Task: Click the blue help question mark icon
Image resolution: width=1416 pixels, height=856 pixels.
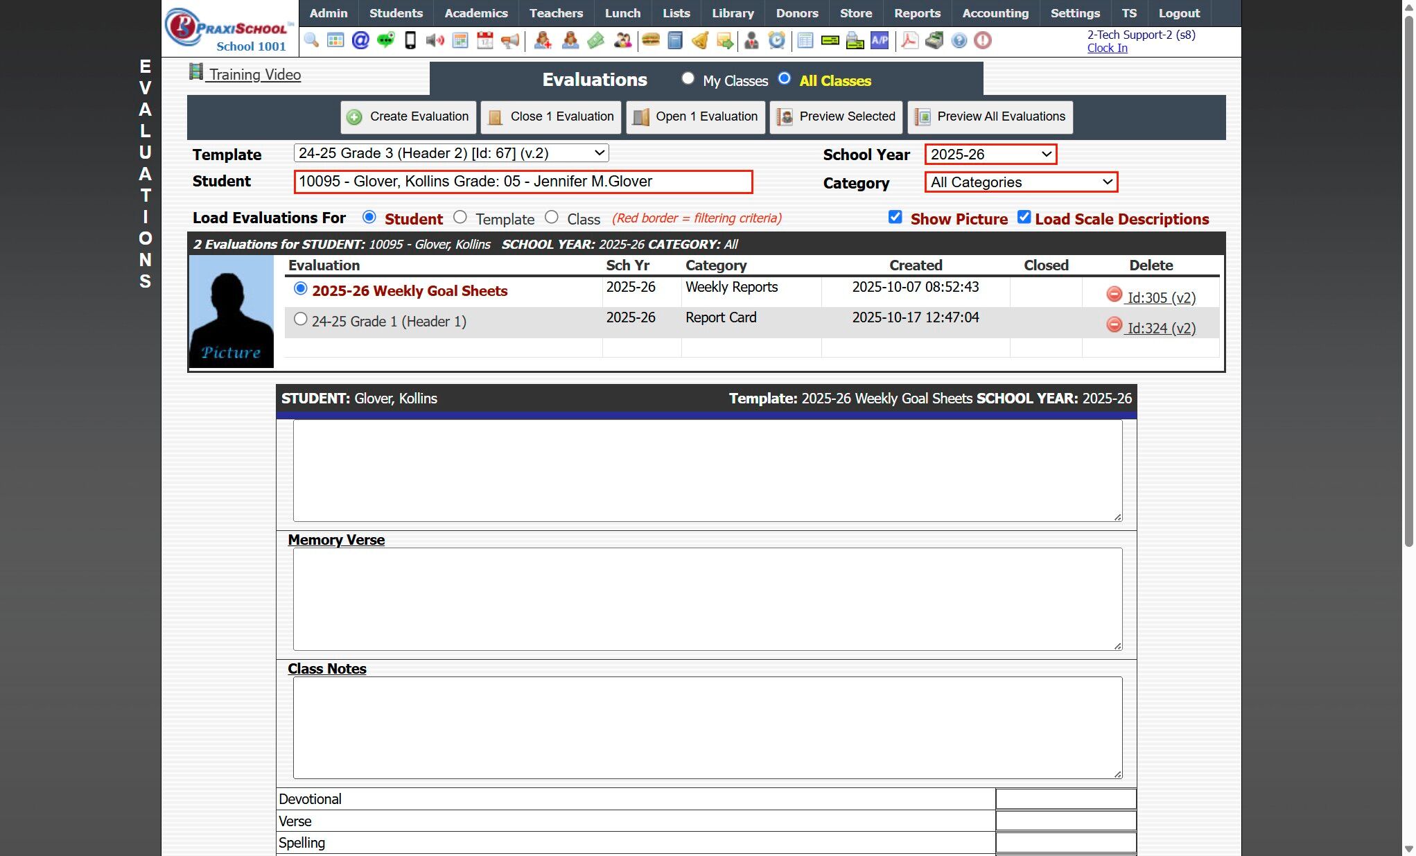Action: (959, 40)
